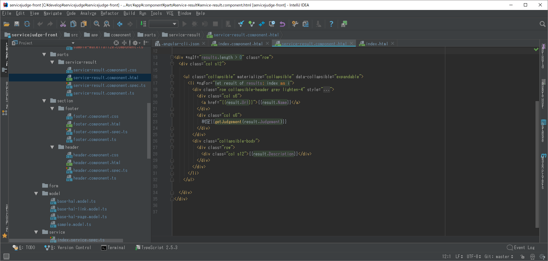
Task: Click the Find magnifier icon in the toolbar
Action: click(x=97, y=24)
